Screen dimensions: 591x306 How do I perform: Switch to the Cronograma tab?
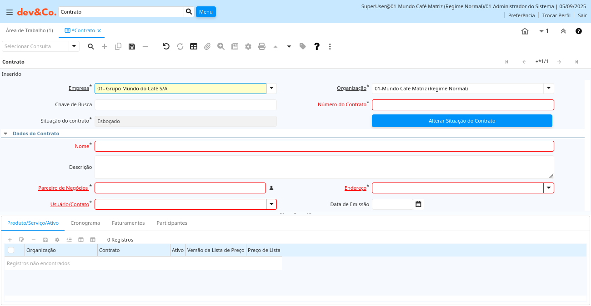tap(85, 223)
